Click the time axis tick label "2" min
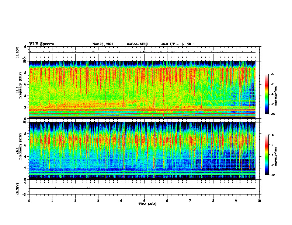This screenshot has height=225, width=292. 75,201
